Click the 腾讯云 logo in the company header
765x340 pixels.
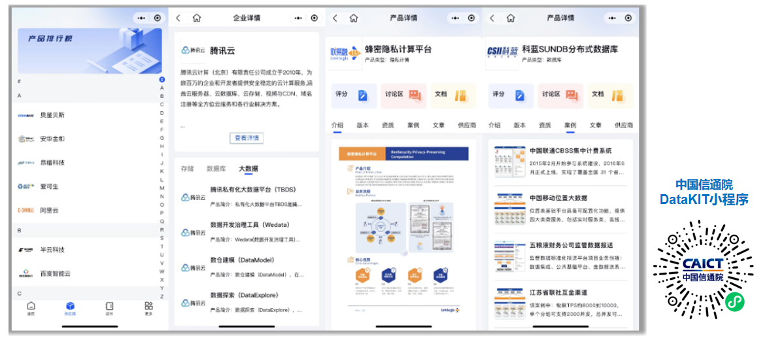click(193, 50)
